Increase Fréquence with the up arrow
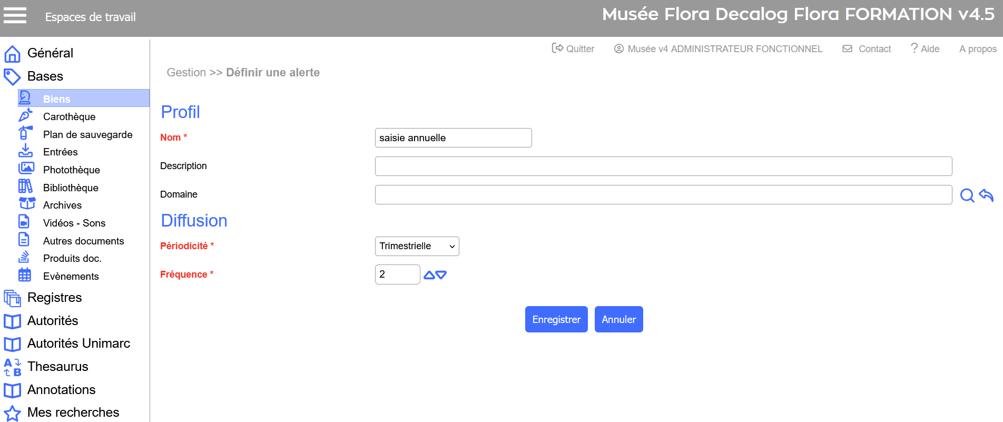The width and height of the screenshot is (1003, 422). click(x=429, y=275)
